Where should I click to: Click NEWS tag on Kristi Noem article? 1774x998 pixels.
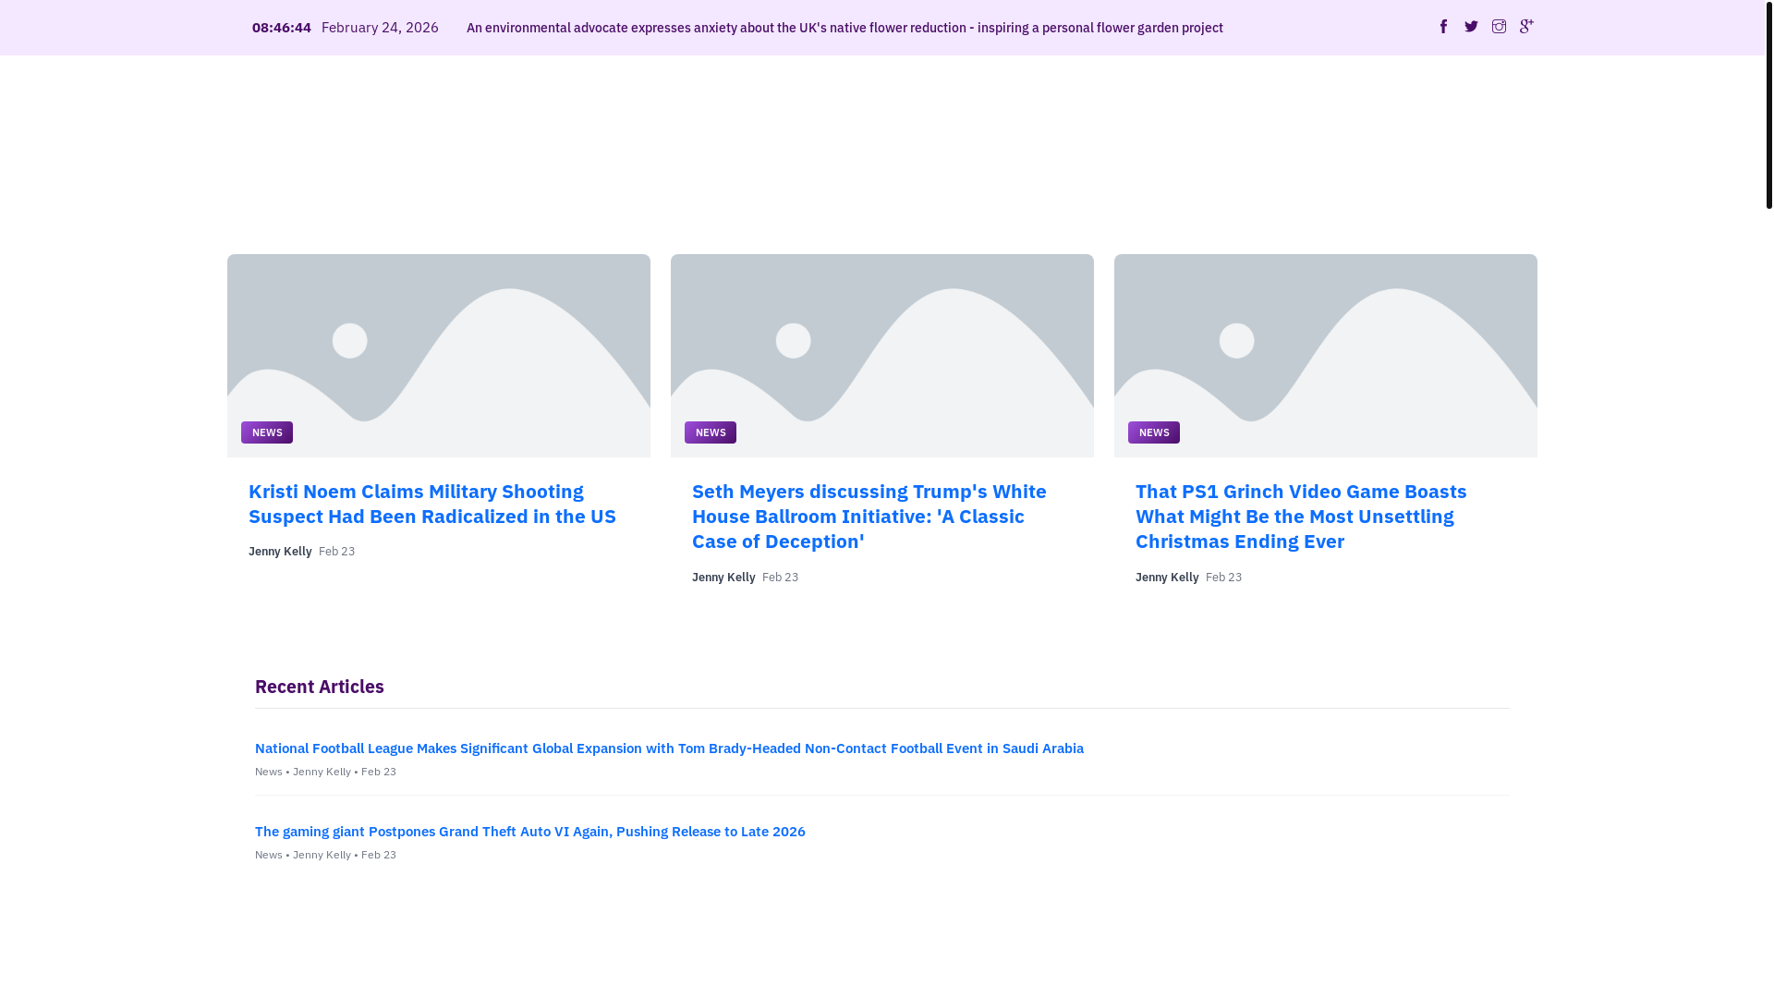click(267, 432)
